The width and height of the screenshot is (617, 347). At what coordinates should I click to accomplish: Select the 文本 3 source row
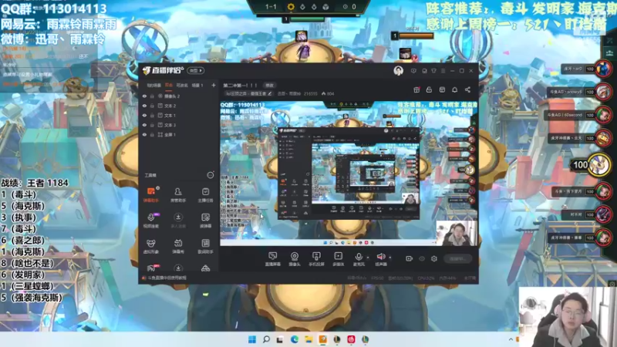179,125
